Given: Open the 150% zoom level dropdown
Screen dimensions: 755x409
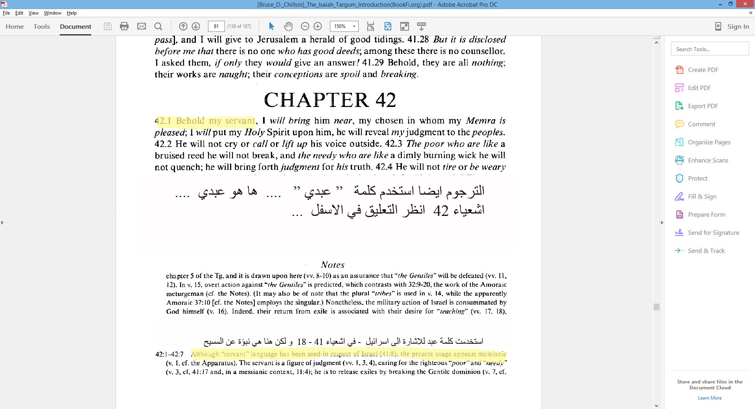Looking at the screenshot, I should 354,26.
